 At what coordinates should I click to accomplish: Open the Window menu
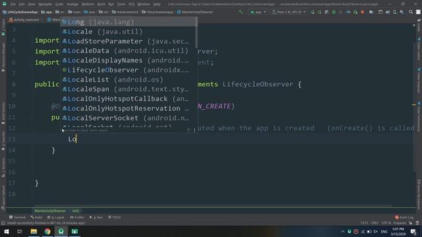point(144,4)
